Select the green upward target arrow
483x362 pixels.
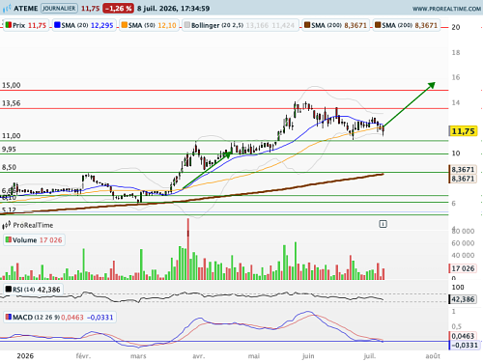click(x=410, y=104)
